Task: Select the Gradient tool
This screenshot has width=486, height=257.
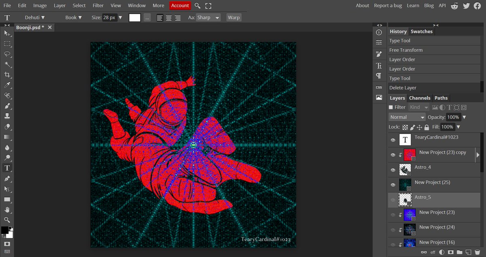Action: [x=7, y=137]
